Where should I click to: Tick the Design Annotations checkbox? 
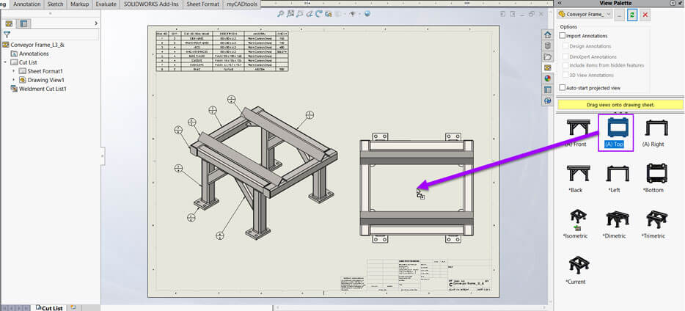(x=565, y=46)
